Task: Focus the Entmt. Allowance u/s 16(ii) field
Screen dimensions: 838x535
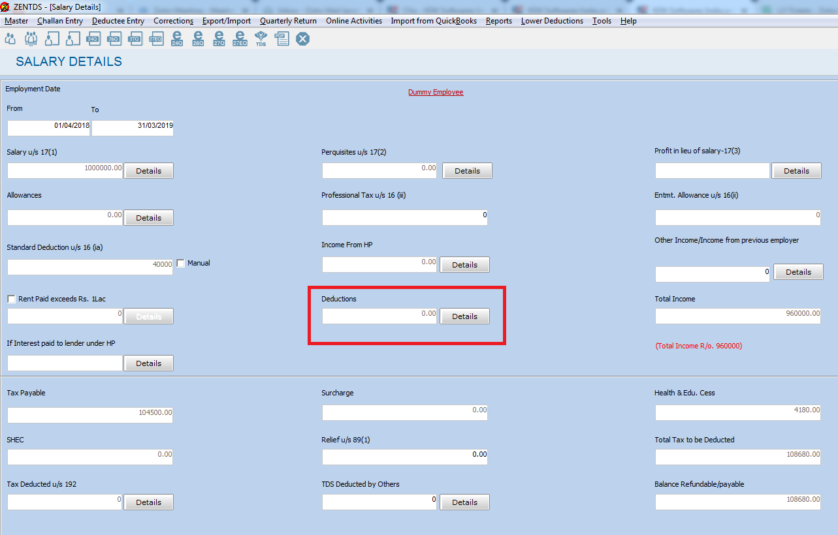Action: coord(738,218)
